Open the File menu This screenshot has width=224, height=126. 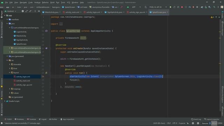pos(6,2)
